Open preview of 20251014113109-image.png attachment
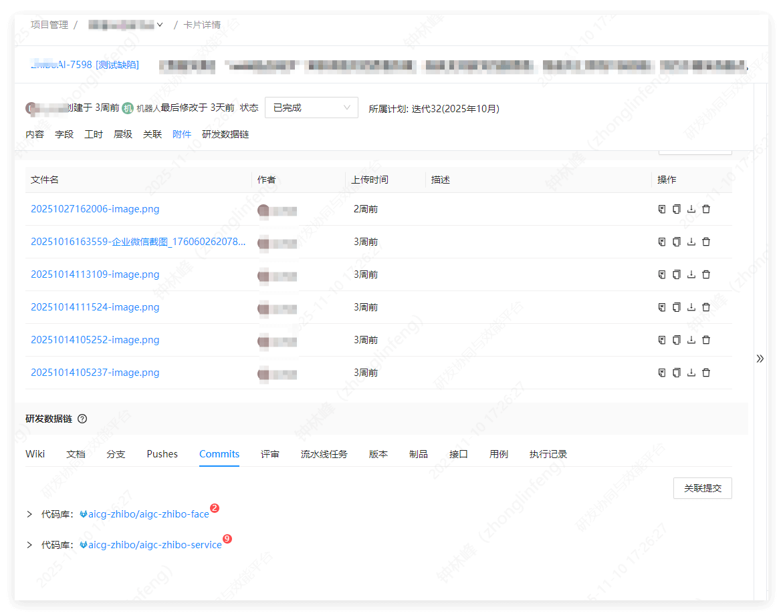Viewport: 783px width, 615px height. coord(661,274)
